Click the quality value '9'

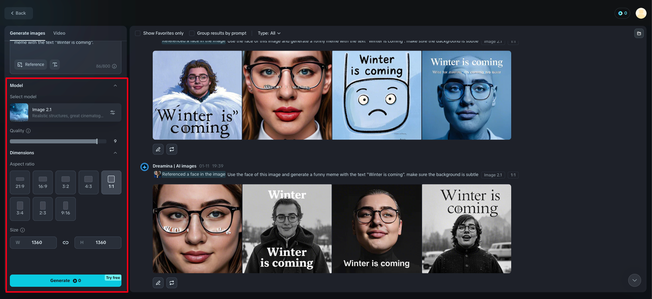click(115, 141)
